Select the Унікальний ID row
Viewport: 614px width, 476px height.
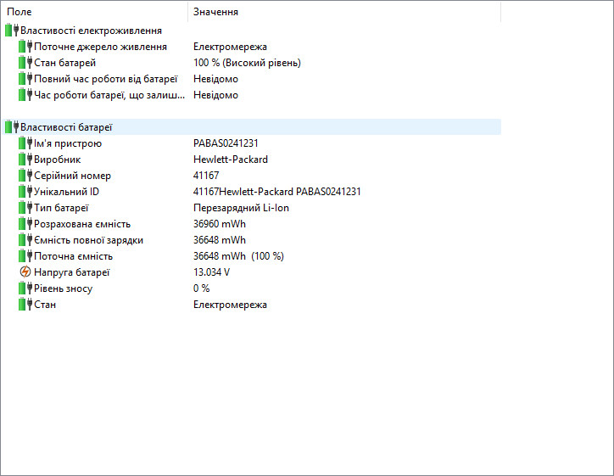(66, 192)
